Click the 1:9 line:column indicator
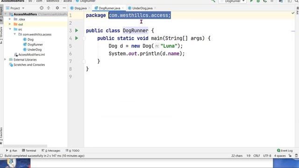Screen dimensions: 299x168 pos(248,155)
